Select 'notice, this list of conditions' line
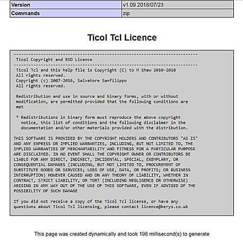This screenshot has width=243, height=241. tap(103, 123)
